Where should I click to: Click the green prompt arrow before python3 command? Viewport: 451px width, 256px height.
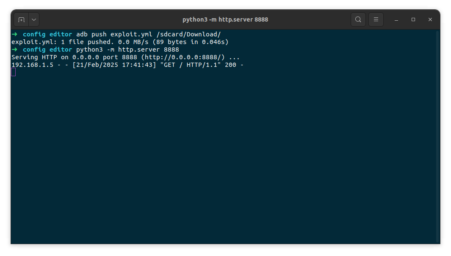click(14, 50)
